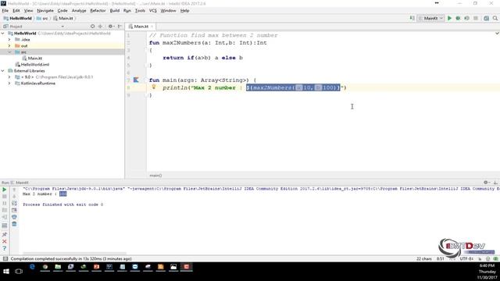Collapse the HelloWorld project root node
The width and height of the screenshot is (500, 281).
(x=3, y=33)
